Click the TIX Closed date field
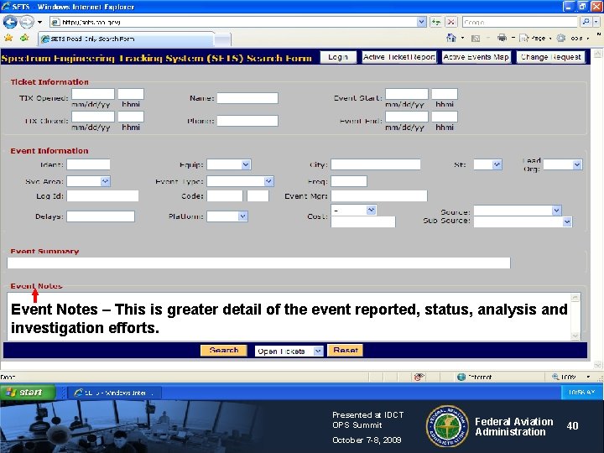This screenshot has width=604, height=453. coord(93,117)
